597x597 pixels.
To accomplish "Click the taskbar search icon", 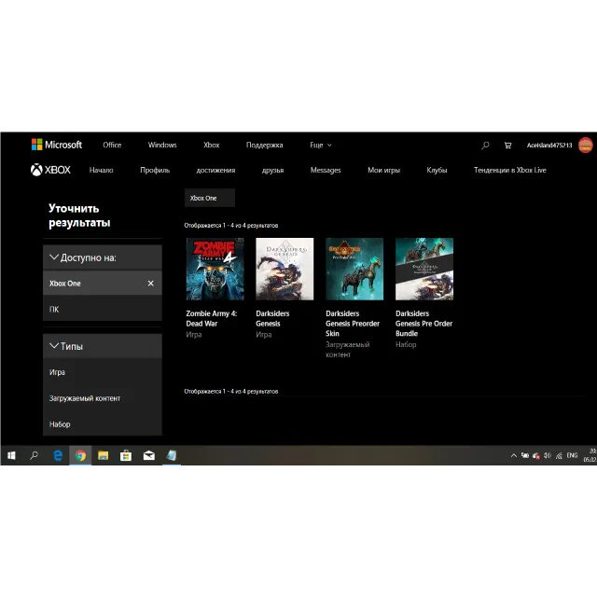I will coord(34,455).
